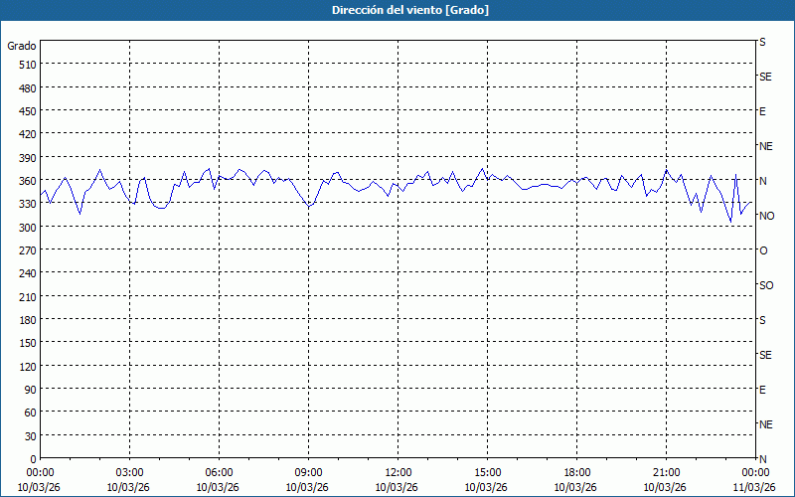The height and width of the screenshot is (497, 795).
Task: Click the 30 y-axis tick label
Action: pos(30,435)
